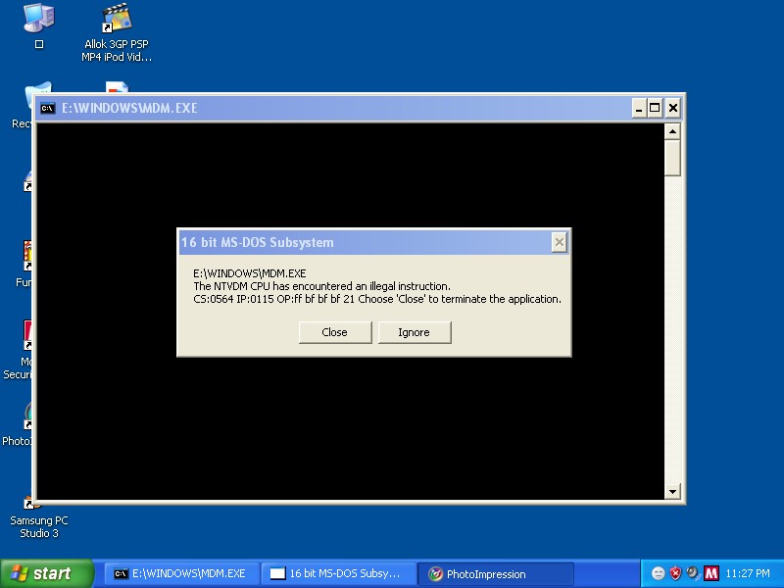This screenshot has width=784, height=588.
Task: Maximize the MDM.EXE console window
Action: 655,108
